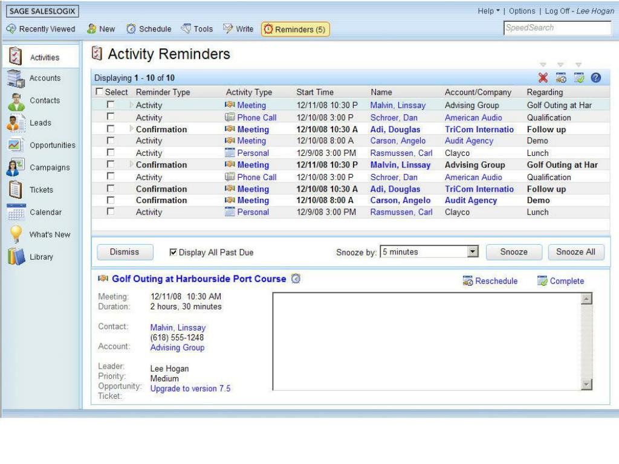The image size is (619, 464).
Task: Open the Leads sidebar icon
Action: click(15, 123)
